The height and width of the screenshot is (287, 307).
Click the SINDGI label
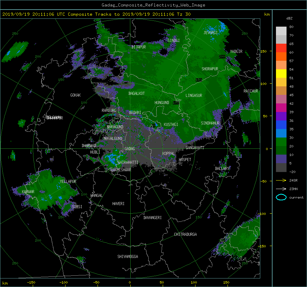[x=174, y=41]
